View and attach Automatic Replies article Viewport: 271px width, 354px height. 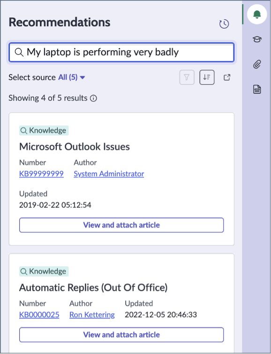[x=121, y=335]
